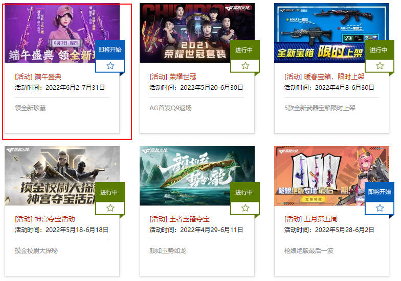Viewport: 401px width, 281px height.
Task: Click 进行中 badge on 荣耀世冠 card
Action: [x=245, y=50]
